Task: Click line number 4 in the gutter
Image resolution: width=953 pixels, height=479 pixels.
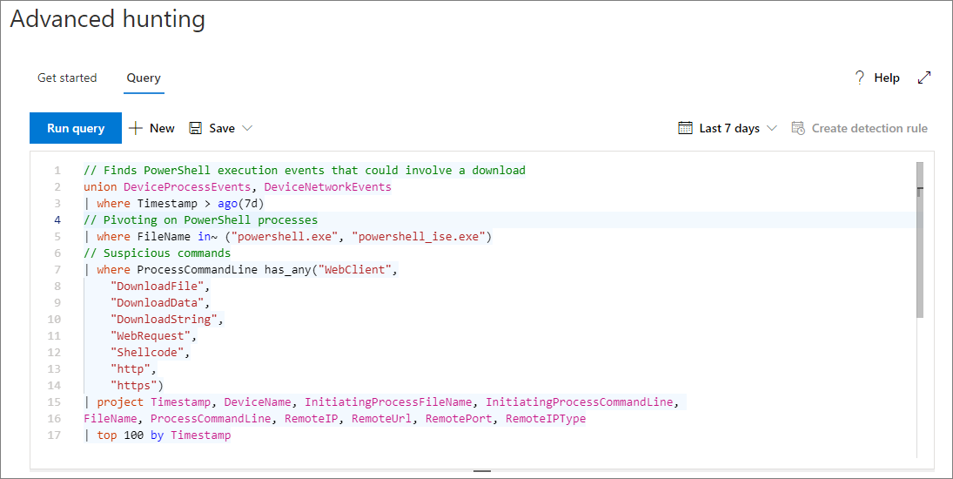Action: [x=57, y=219]
